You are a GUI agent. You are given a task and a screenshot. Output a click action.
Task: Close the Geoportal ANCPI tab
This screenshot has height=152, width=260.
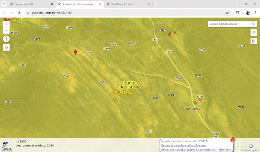[52, 4]
